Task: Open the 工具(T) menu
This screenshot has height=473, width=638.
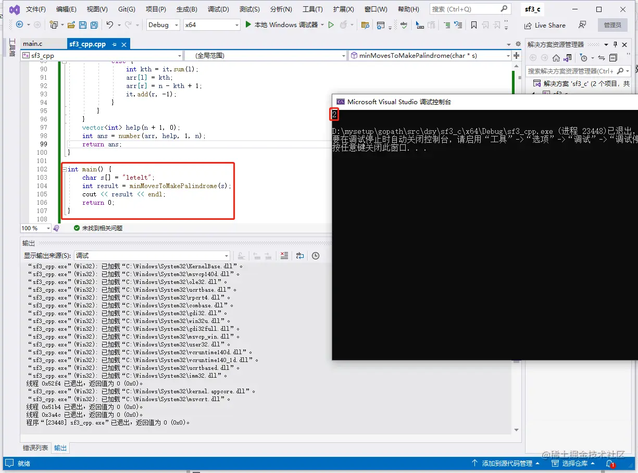Action: (312, 9)
